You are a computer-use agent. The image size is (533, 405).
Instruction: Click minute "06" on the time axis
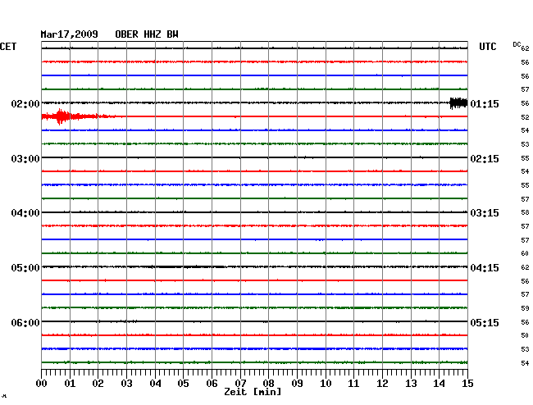point(212,383)
